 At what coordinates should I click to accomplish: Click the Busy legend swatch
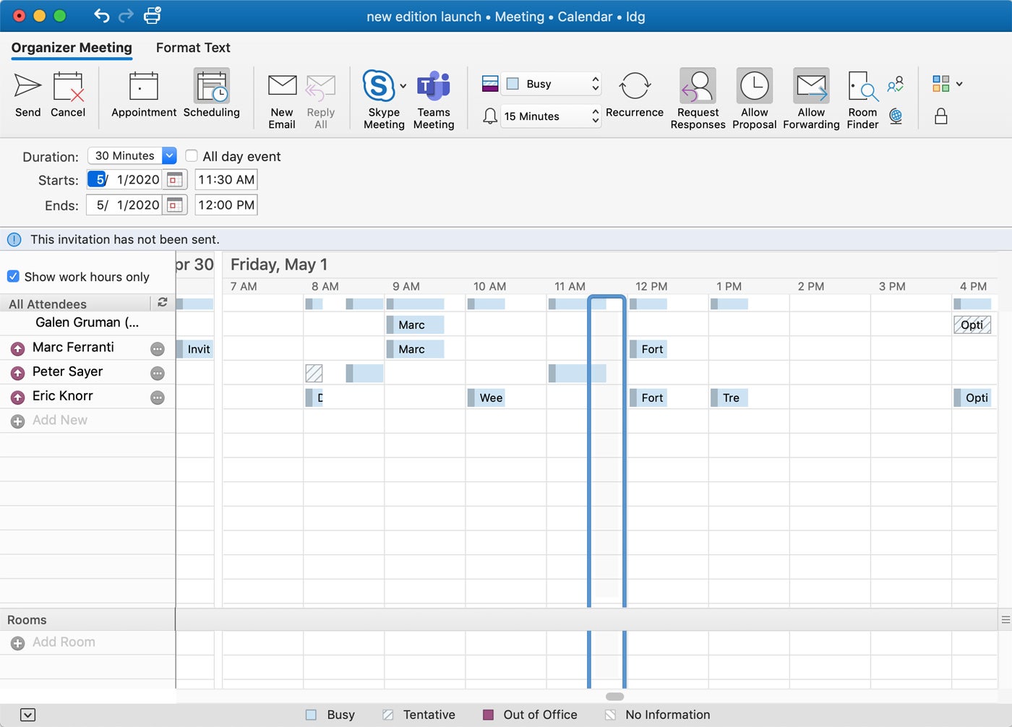[x=311, y=715]
